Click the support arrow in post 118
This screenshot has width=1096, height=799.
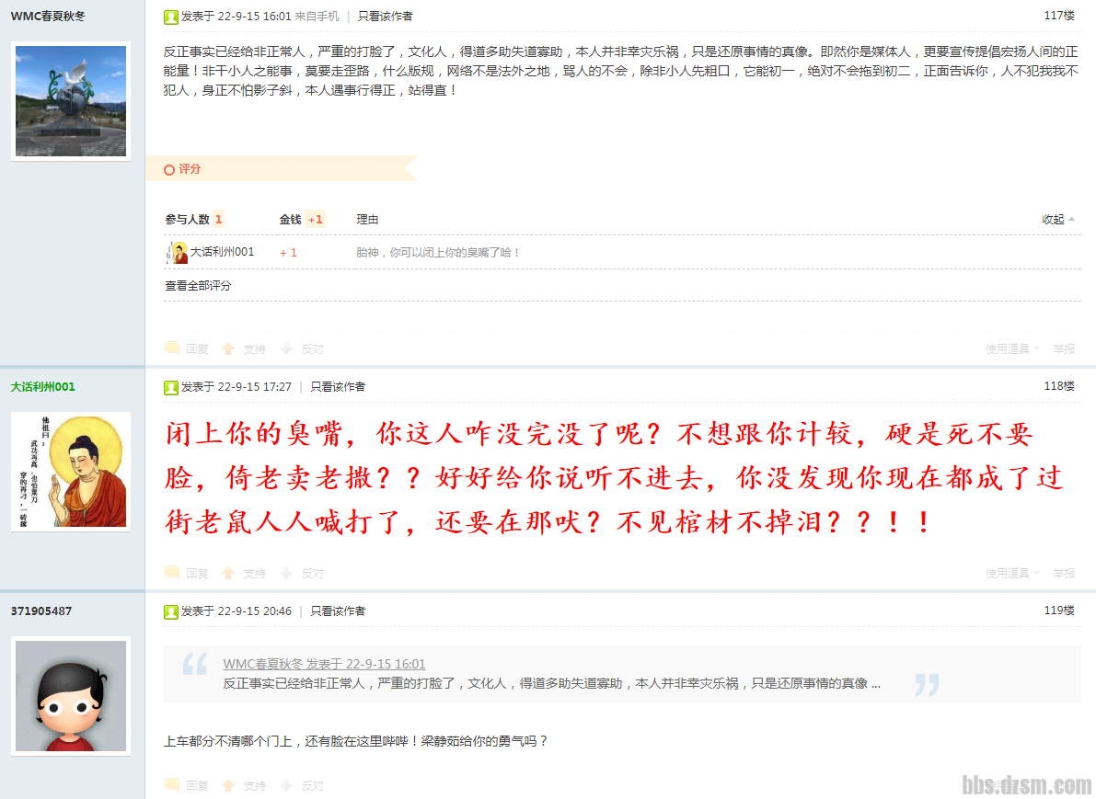228,573
